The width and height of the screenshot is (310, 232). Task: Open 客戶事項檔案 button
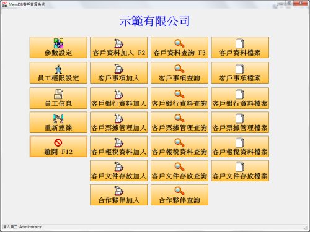(x=240, y=73)
